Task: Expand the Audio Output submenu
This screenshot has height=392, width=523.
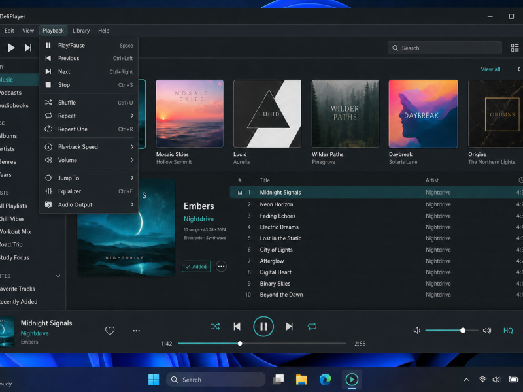Action: pos(89,204)
